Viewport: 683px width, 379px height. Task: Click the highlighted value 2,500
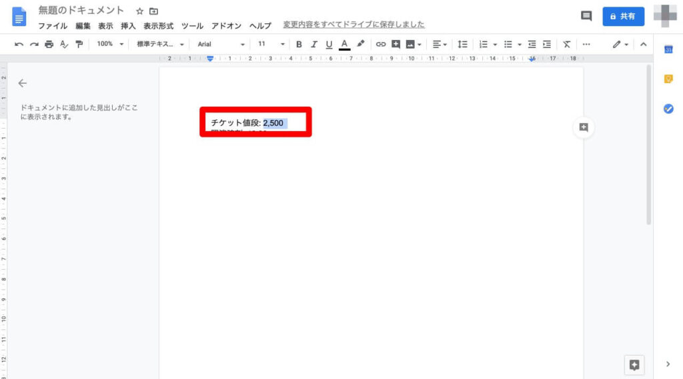coord(273,123)
